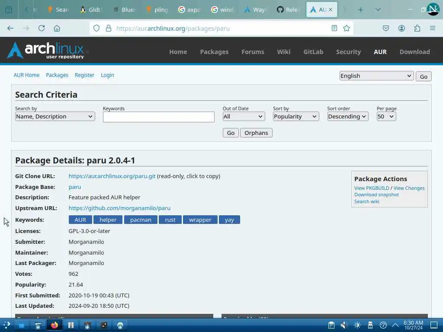Switch to the 'Gldt' tab
443x332 pixels.
pyautogui.click(x=91, y=10)
